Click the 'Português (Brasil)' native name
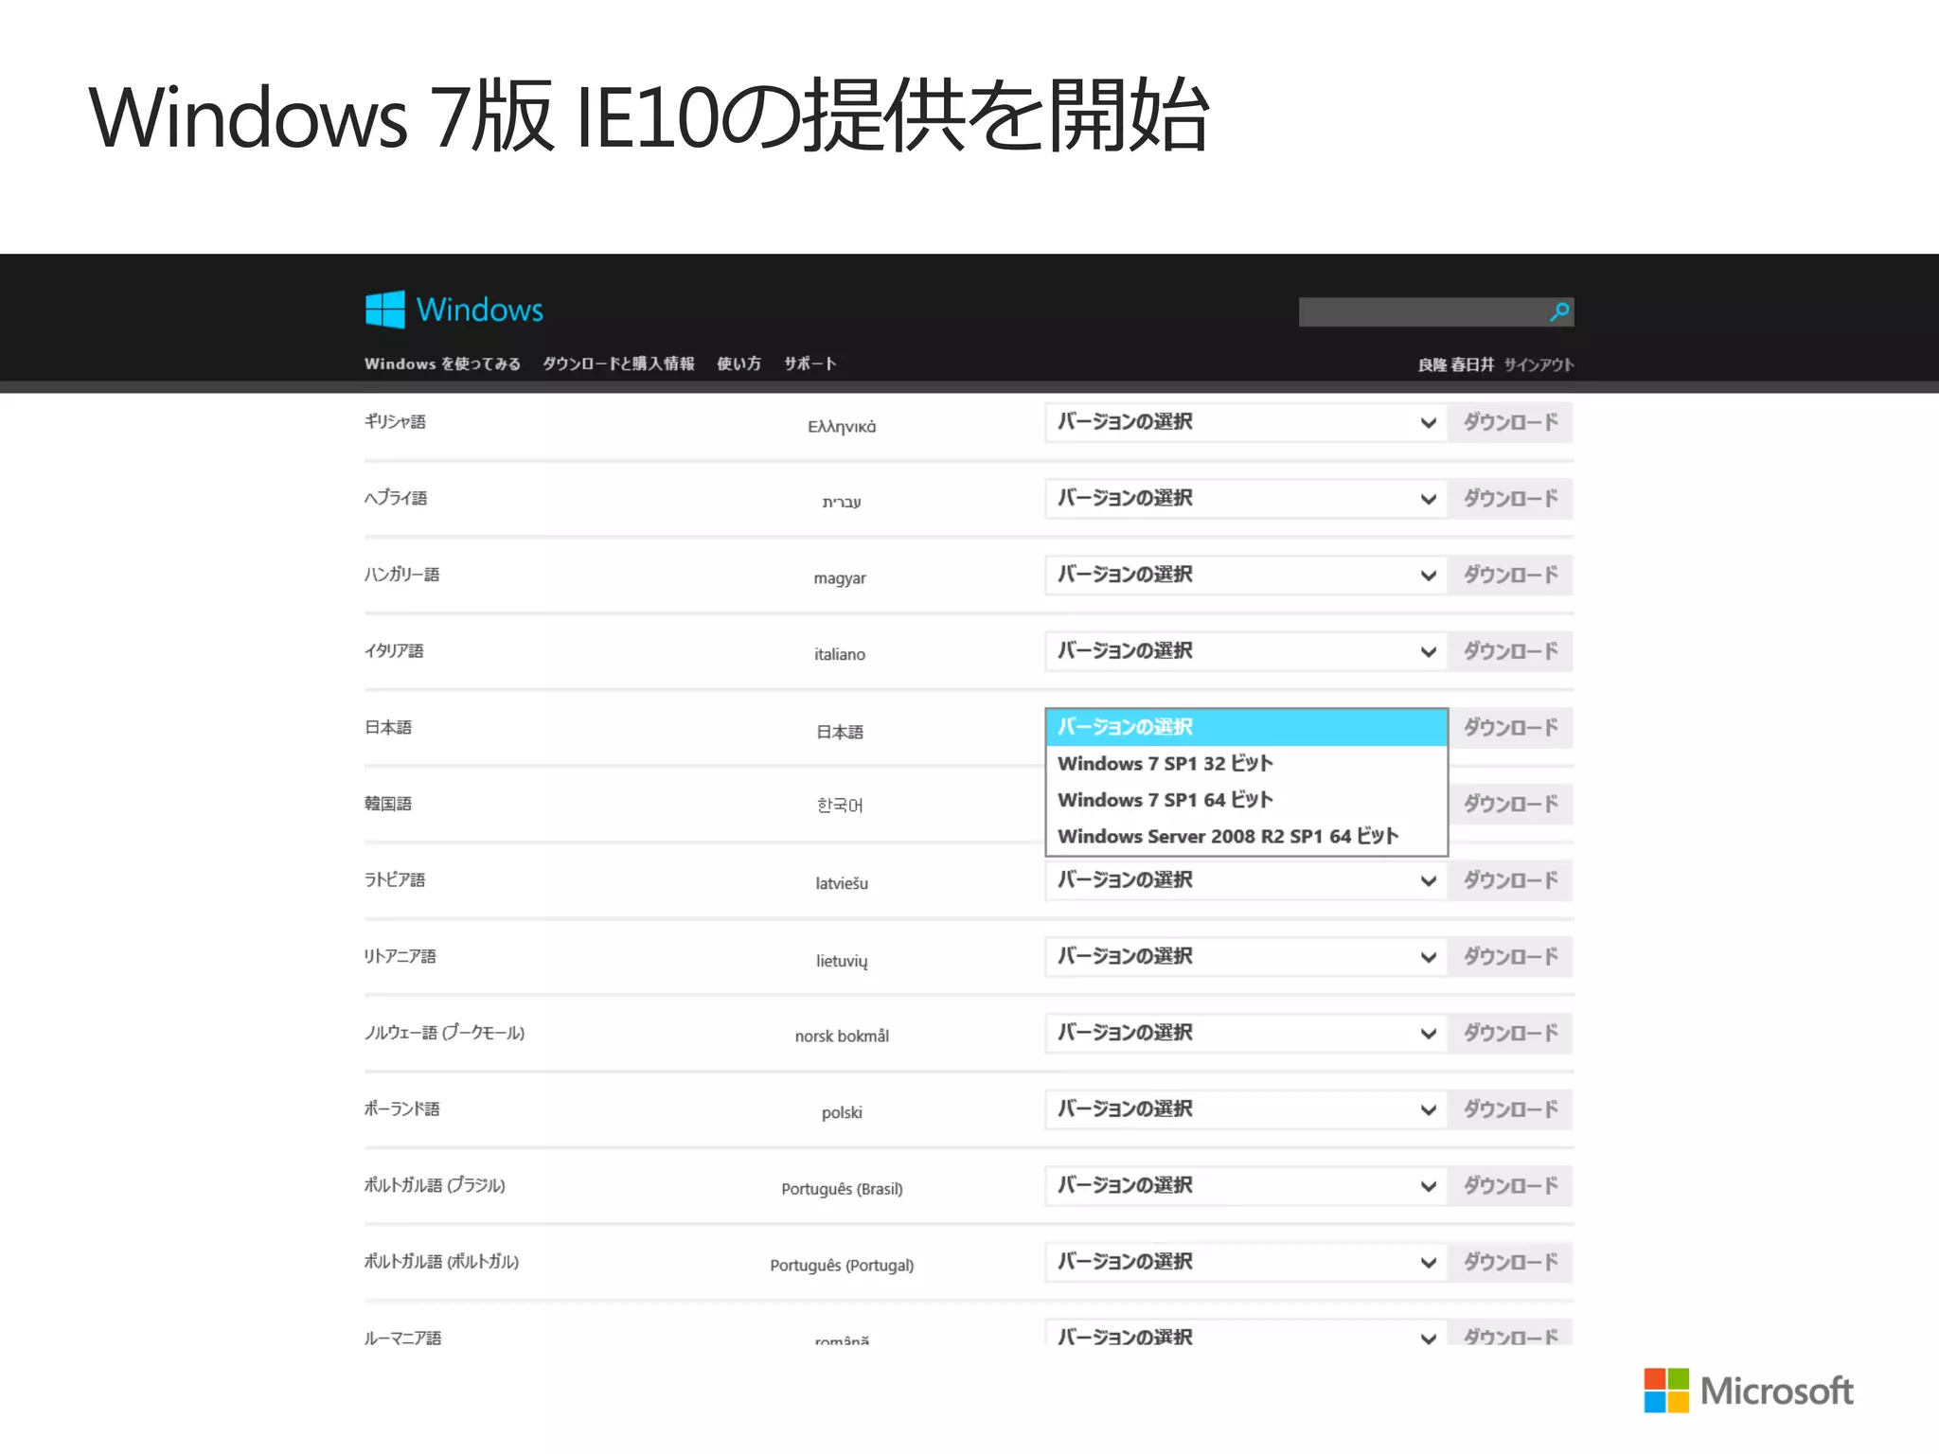The image size is (1939, 1454). 842,1189
